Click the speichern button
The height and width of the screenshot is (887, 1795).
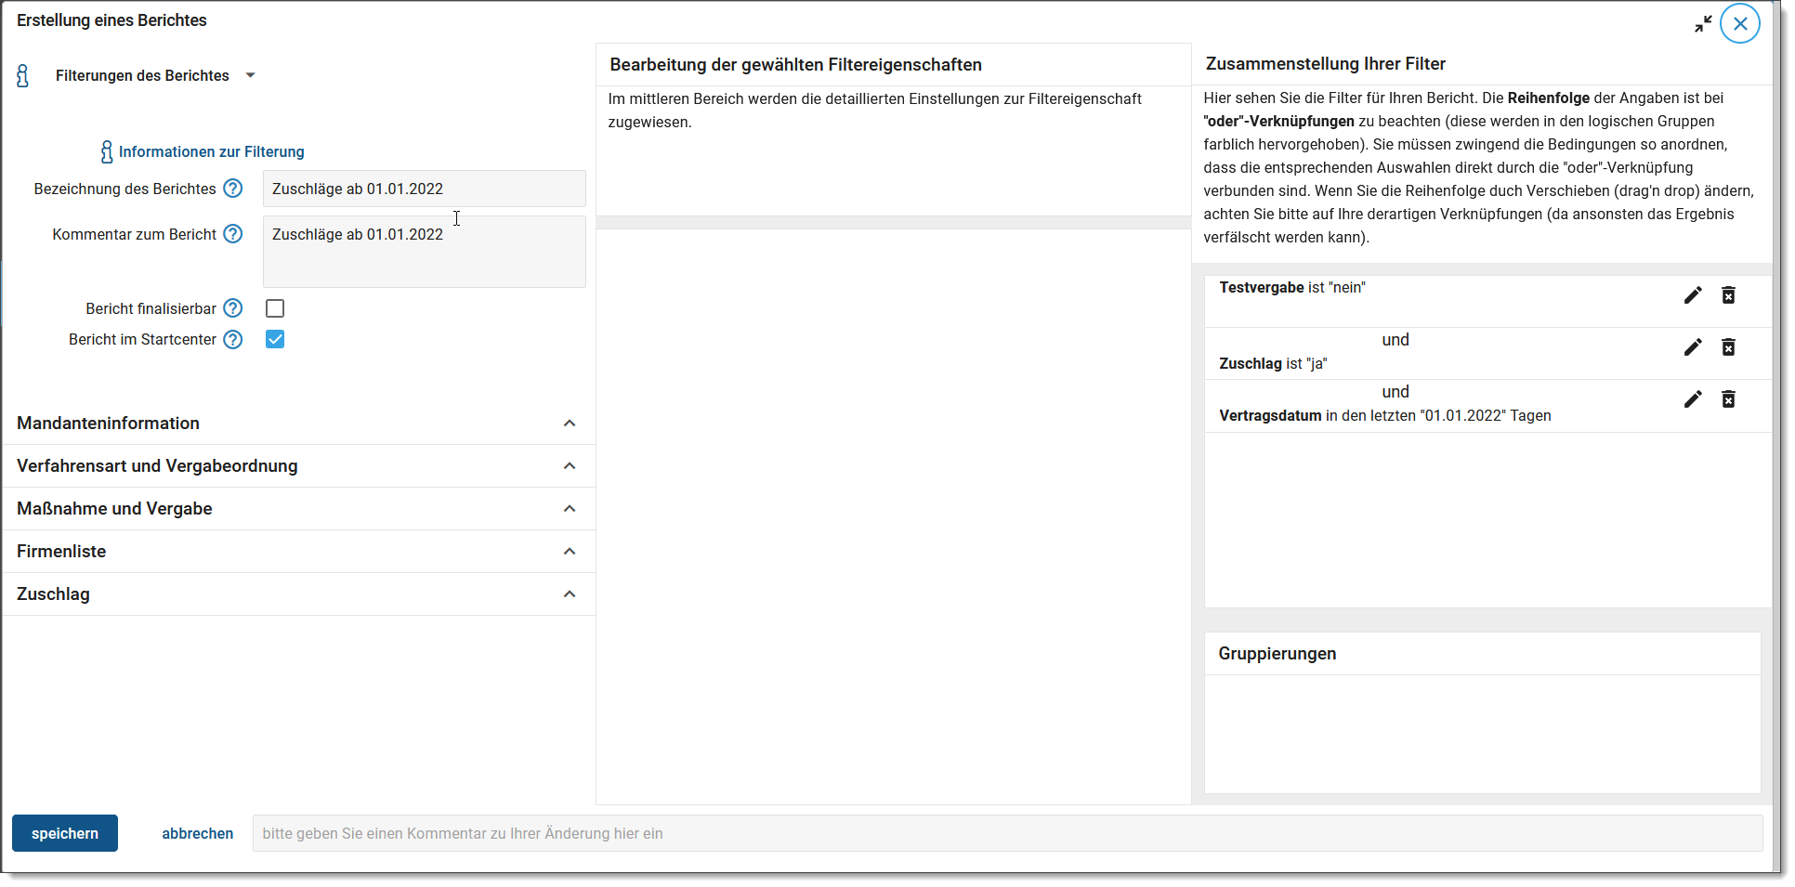coord(65,833)
